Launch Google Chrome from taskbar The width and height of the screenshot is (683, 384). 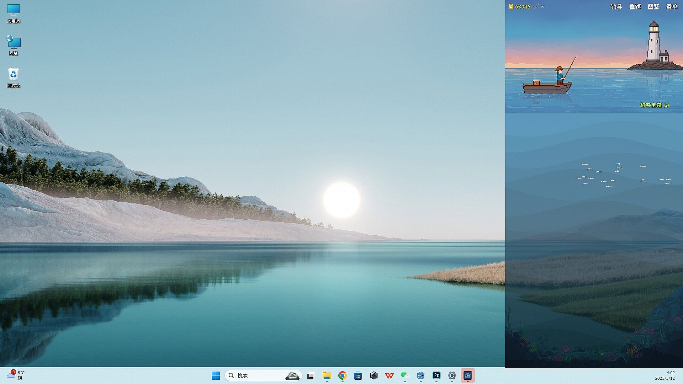point(342,375)
